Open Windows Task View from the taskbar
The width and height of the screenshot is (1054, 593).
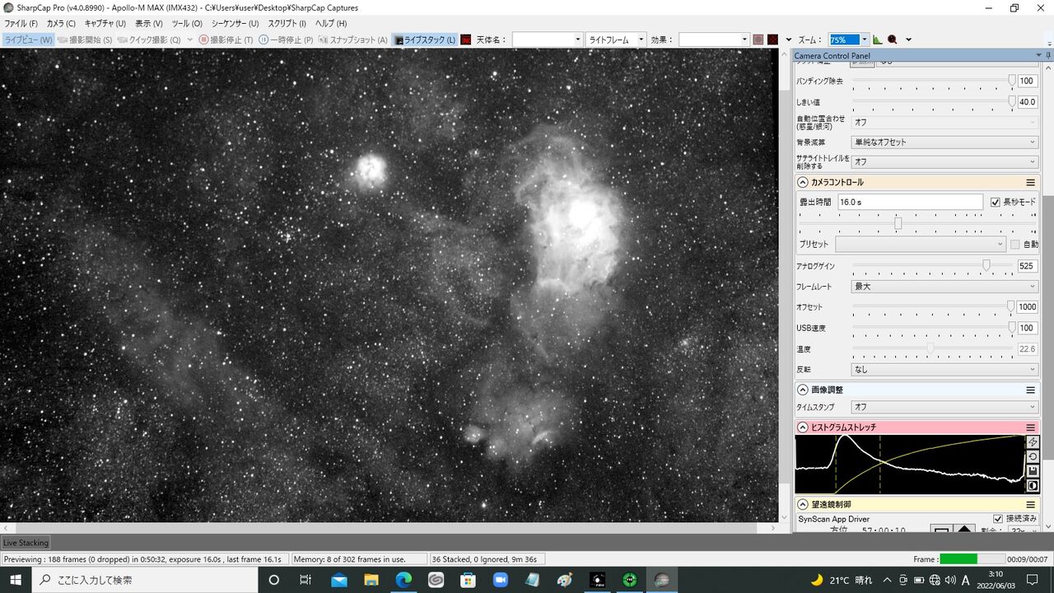coord(305,580)
